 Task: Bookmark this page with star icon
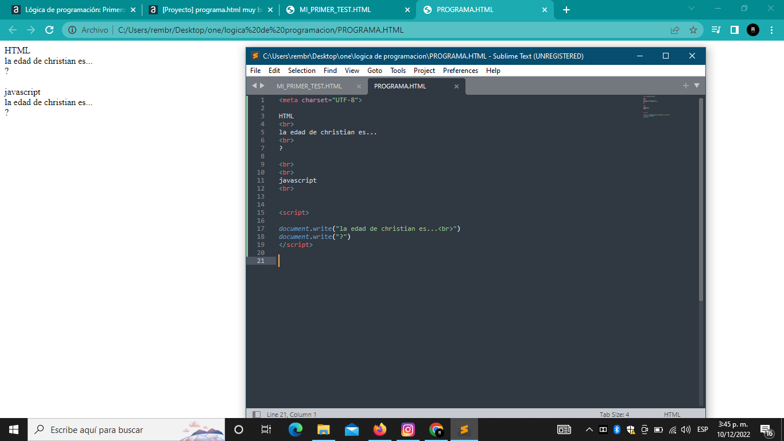coord(693,30)
